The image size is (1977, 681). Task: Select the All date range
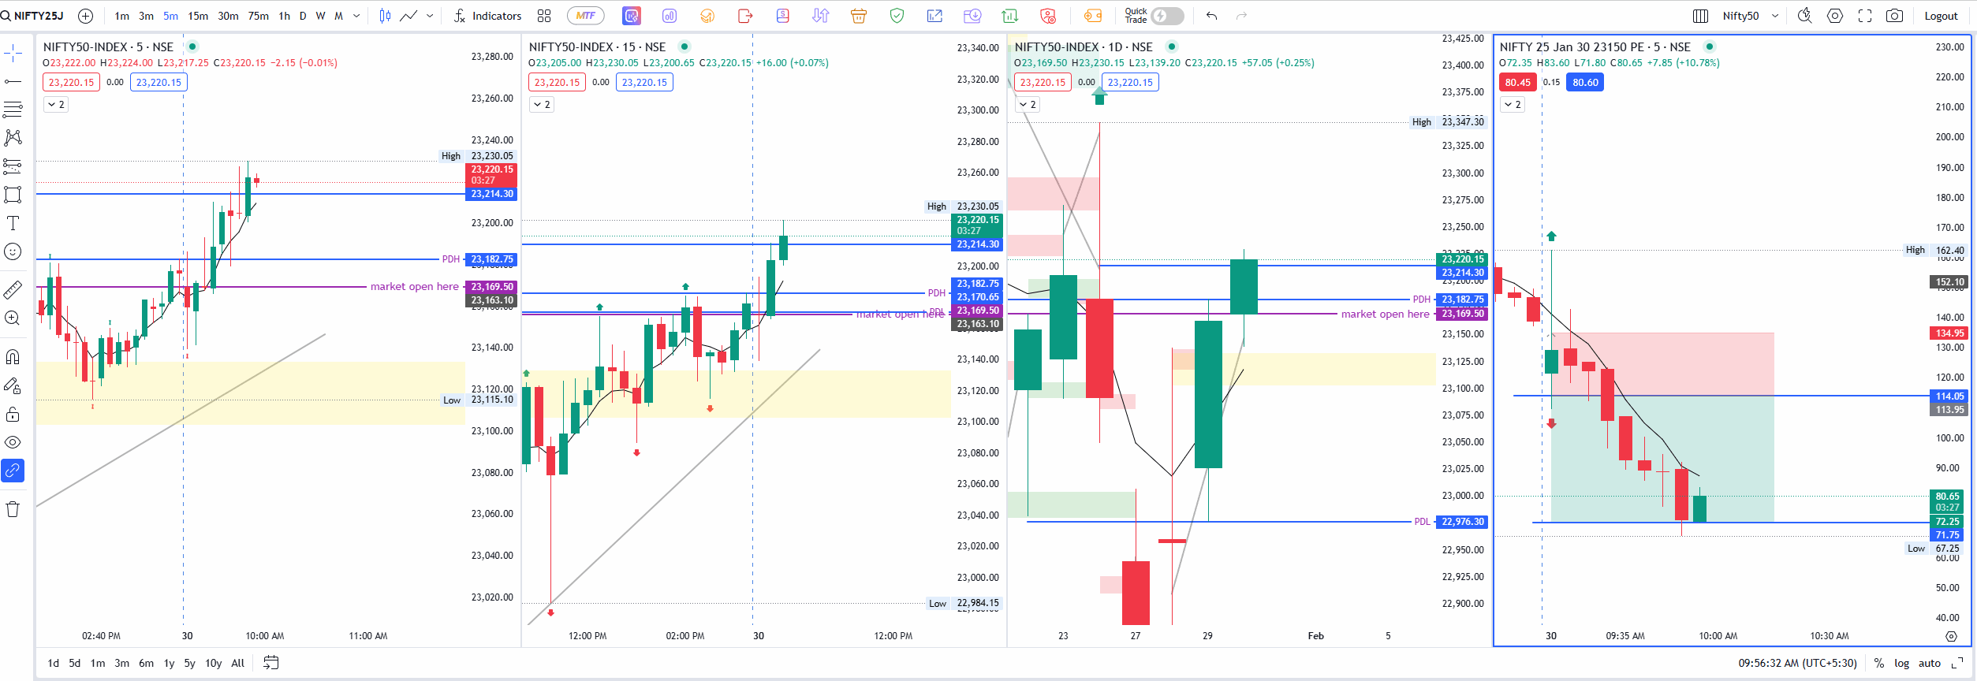coord(237,663)
